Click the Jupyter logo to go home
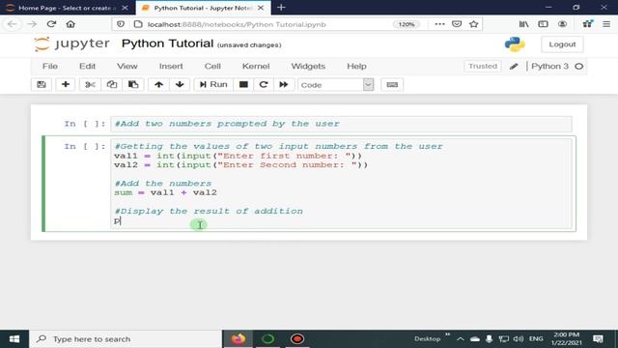The width and height of the screenshot is (618, 348). tap(71, 43)
